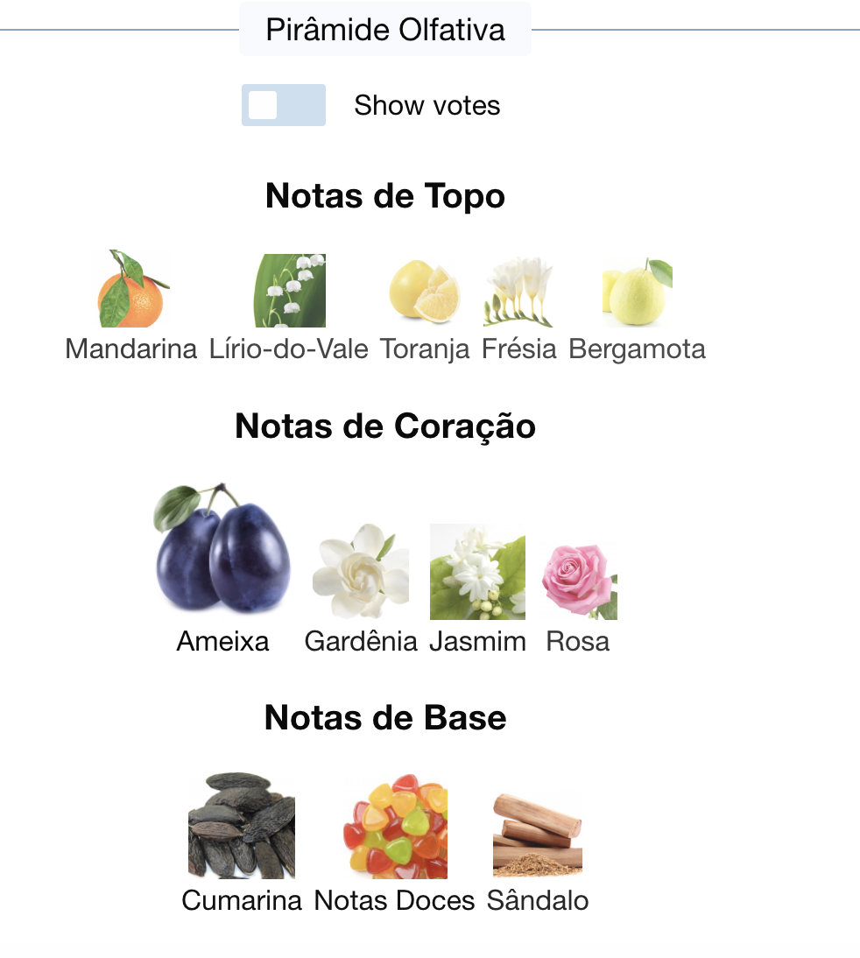This screenshot has width=860, height=958.
Task: Click the pink Rosa image
Action: tap(579, 581)
